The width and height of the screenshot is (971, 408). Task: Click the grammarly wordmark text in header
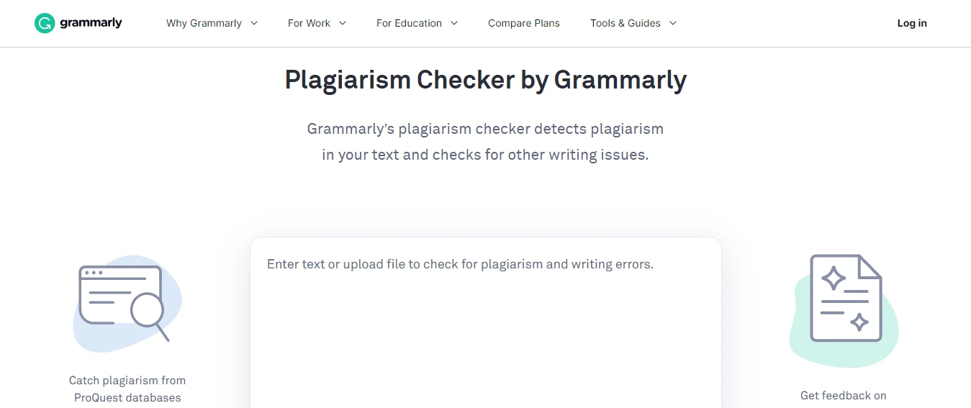[x=91, y=23]
